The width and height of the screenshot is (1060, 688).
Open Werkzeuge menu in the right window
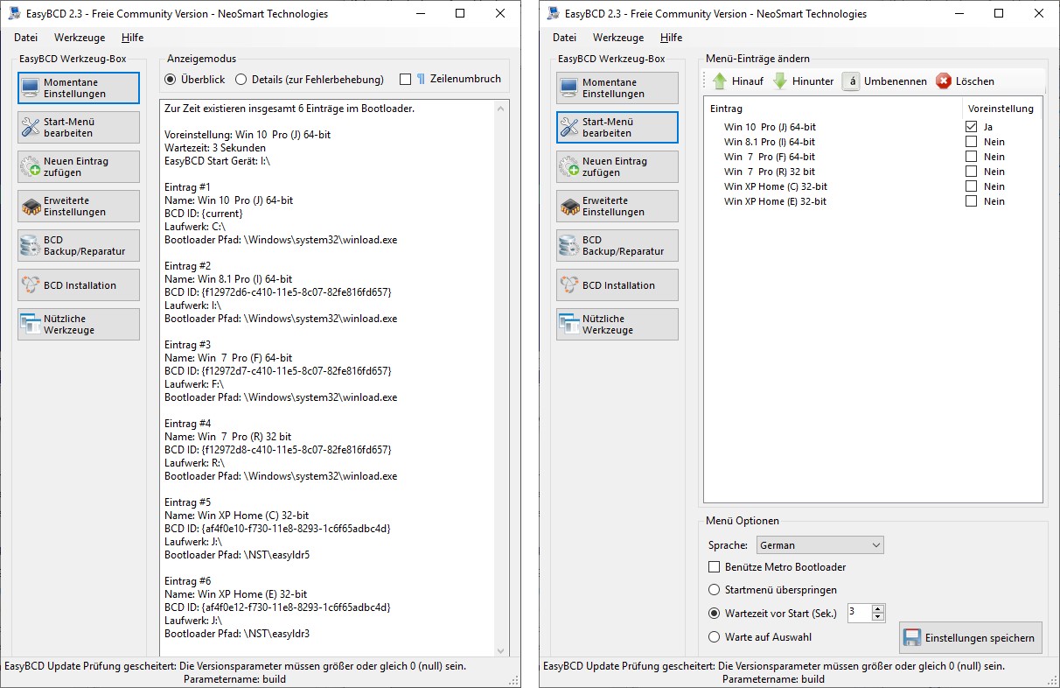click(x=618, y=38)
